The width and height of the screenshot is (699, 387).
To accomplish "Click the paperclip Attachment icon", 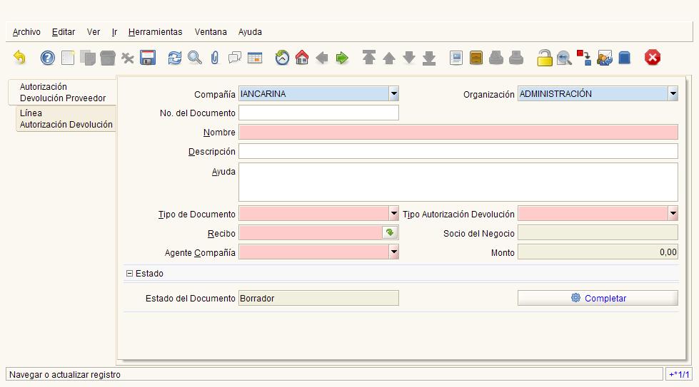I will [214, 58].
